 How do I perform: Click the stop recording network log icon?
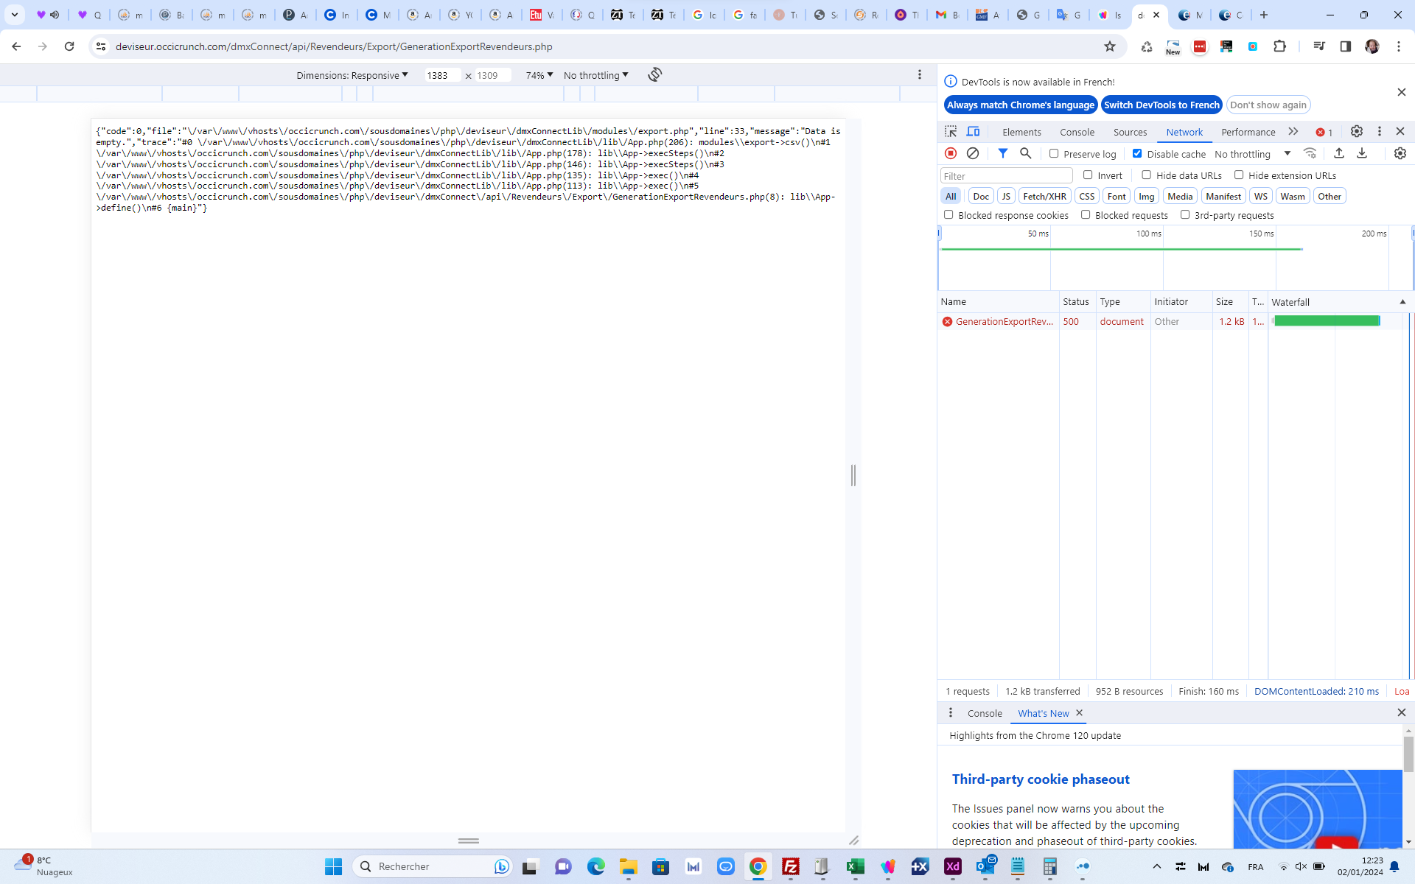tap(951, 153)
